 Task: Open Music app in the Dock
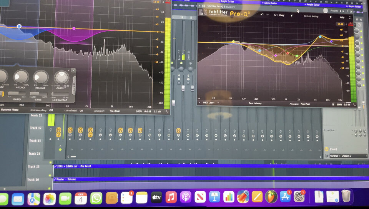[171, 197]
